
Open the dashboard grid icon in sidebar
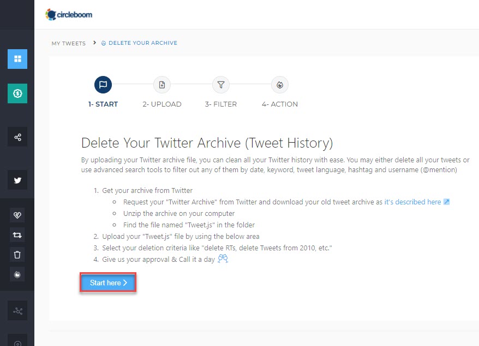coord(17,59)
